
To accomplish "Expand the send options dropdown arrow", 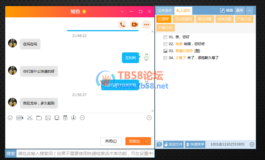I will [147, 141].
